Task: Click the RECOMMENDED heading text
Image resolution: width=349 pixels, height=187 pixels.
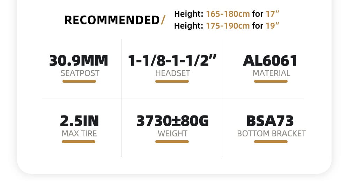Action: pos(112,20)
